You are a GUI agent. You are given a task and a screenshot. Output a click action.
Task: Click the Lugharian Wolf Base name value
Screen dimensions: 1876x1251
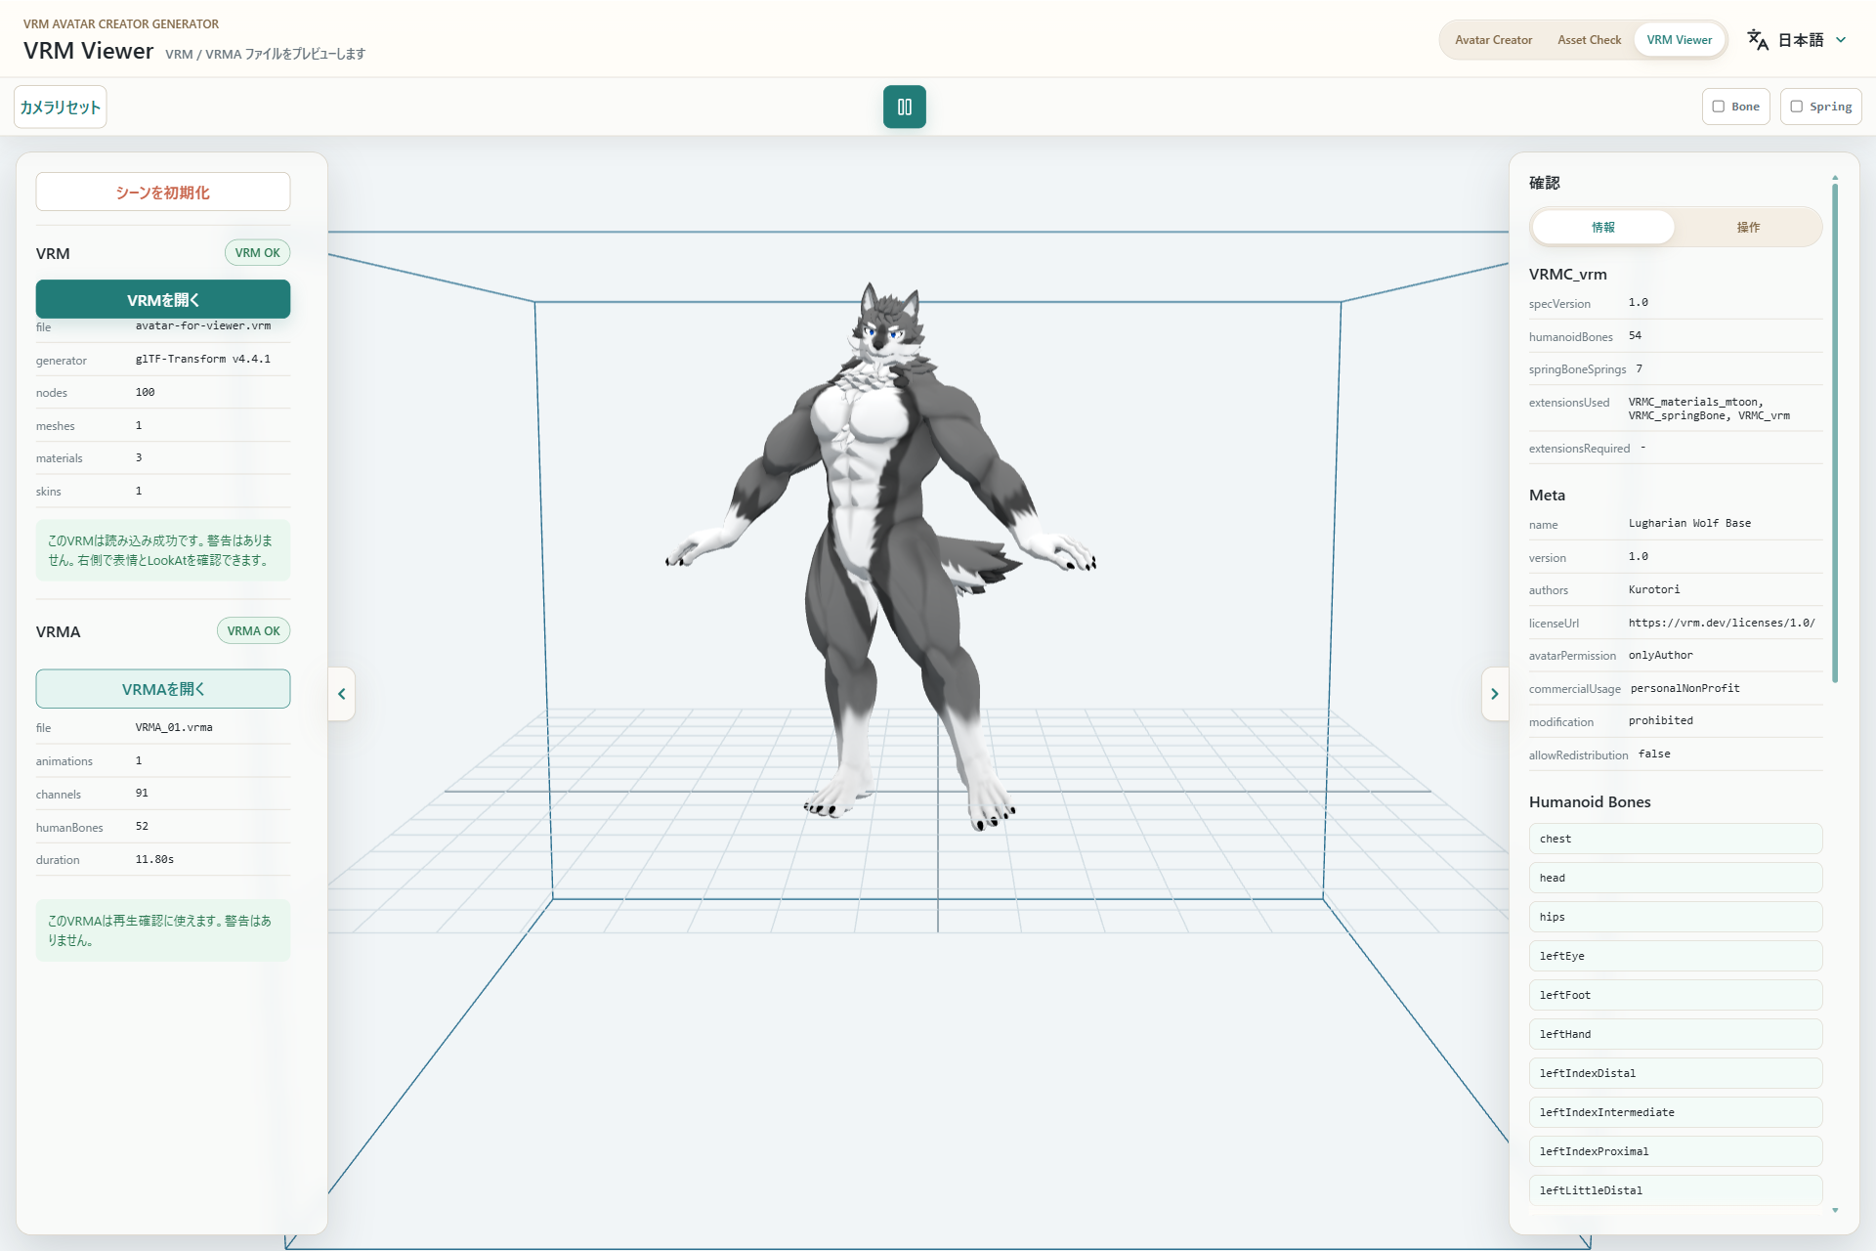1689,523
